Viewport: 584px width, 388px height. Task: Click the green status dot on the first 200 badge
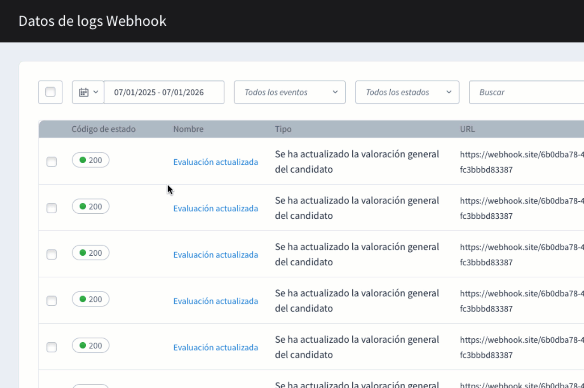84,160
